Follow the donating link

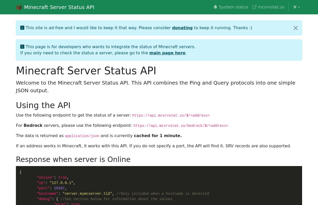coord(182,28)
